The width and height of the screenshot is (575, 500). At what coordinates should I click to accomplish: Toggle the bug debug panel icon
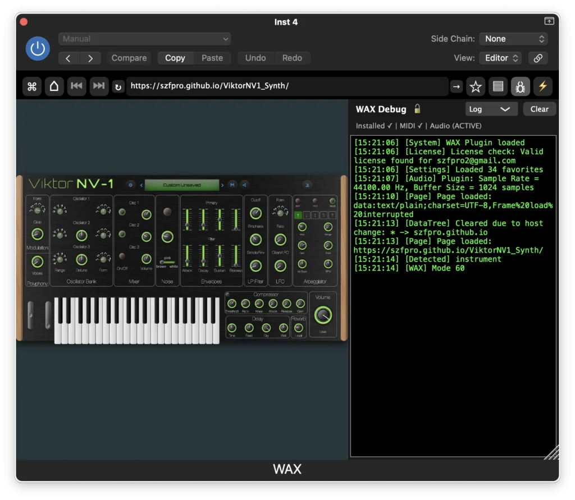[520, 86]
